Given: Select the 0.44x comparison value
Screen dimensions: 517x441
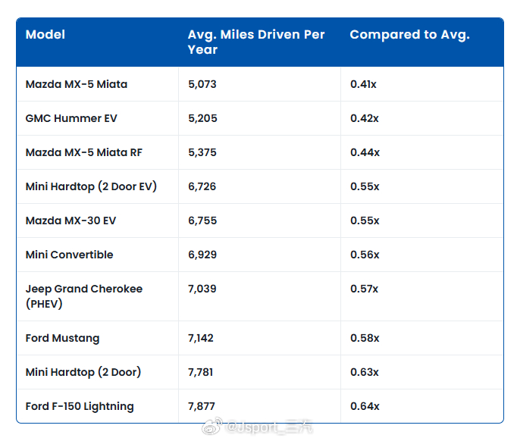Looking at the screenshot, I should tap(365, 152).
